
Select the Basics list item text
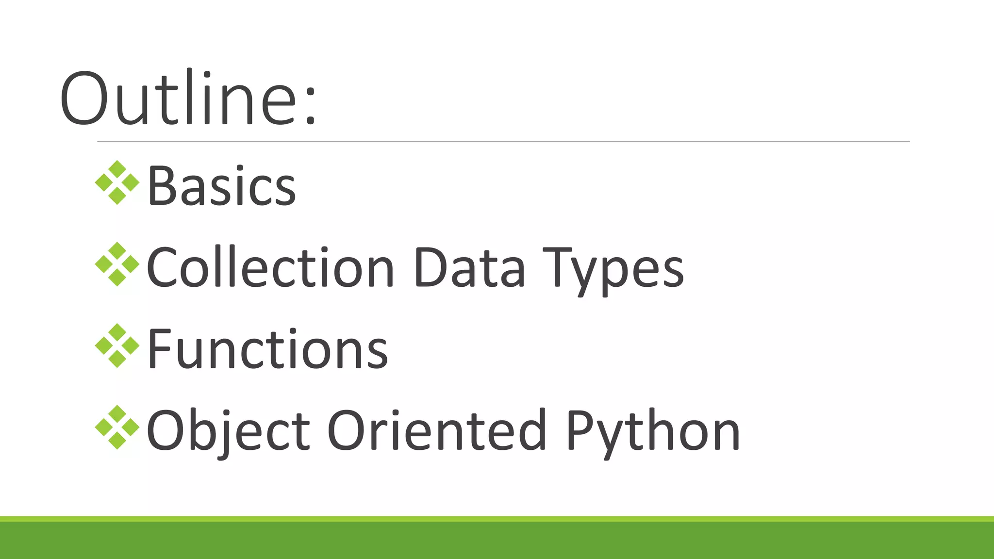tap(221, 187)
